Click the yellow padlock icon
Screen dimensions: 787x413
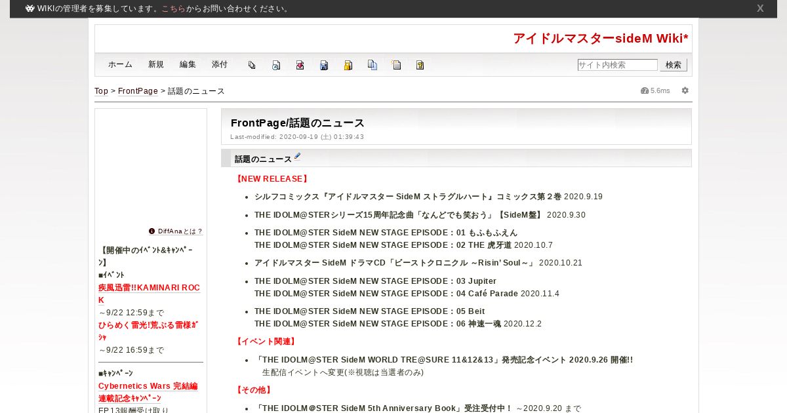pyautogui.click(x=348, y=65)
